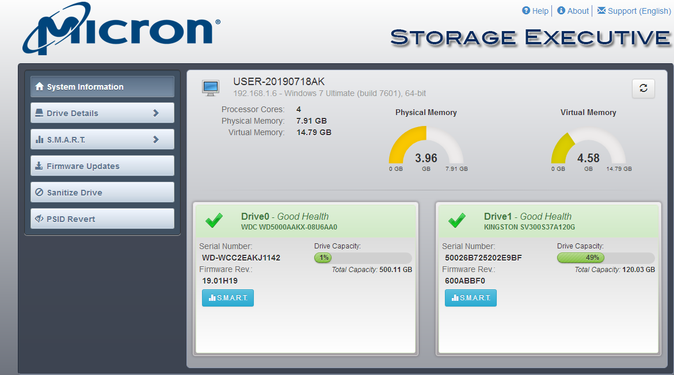Click the computer monitor icon
This screenshot has height=375, width=674.
pyautogui.click(x=211, y=87)
